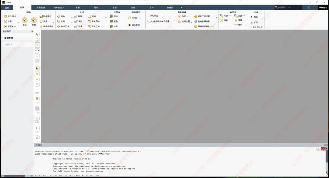Screen dimensions: 329x178
Task: Select the pan (move) view tool
Action: (x=37, y=45)
